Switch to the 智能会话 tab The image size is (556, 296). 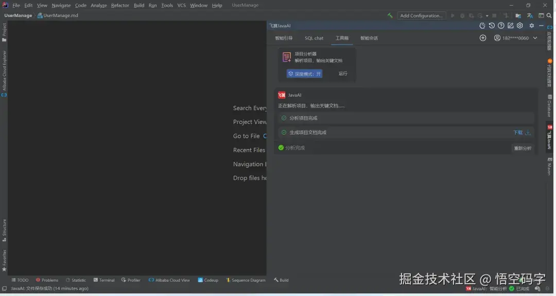[x=369, y=38]
